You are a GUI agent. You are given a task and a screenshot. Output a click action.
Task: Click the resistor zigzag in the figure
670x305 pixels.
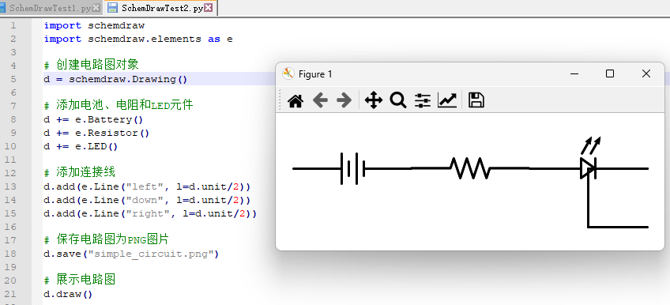pyautogui.click(x=470, y=168)
